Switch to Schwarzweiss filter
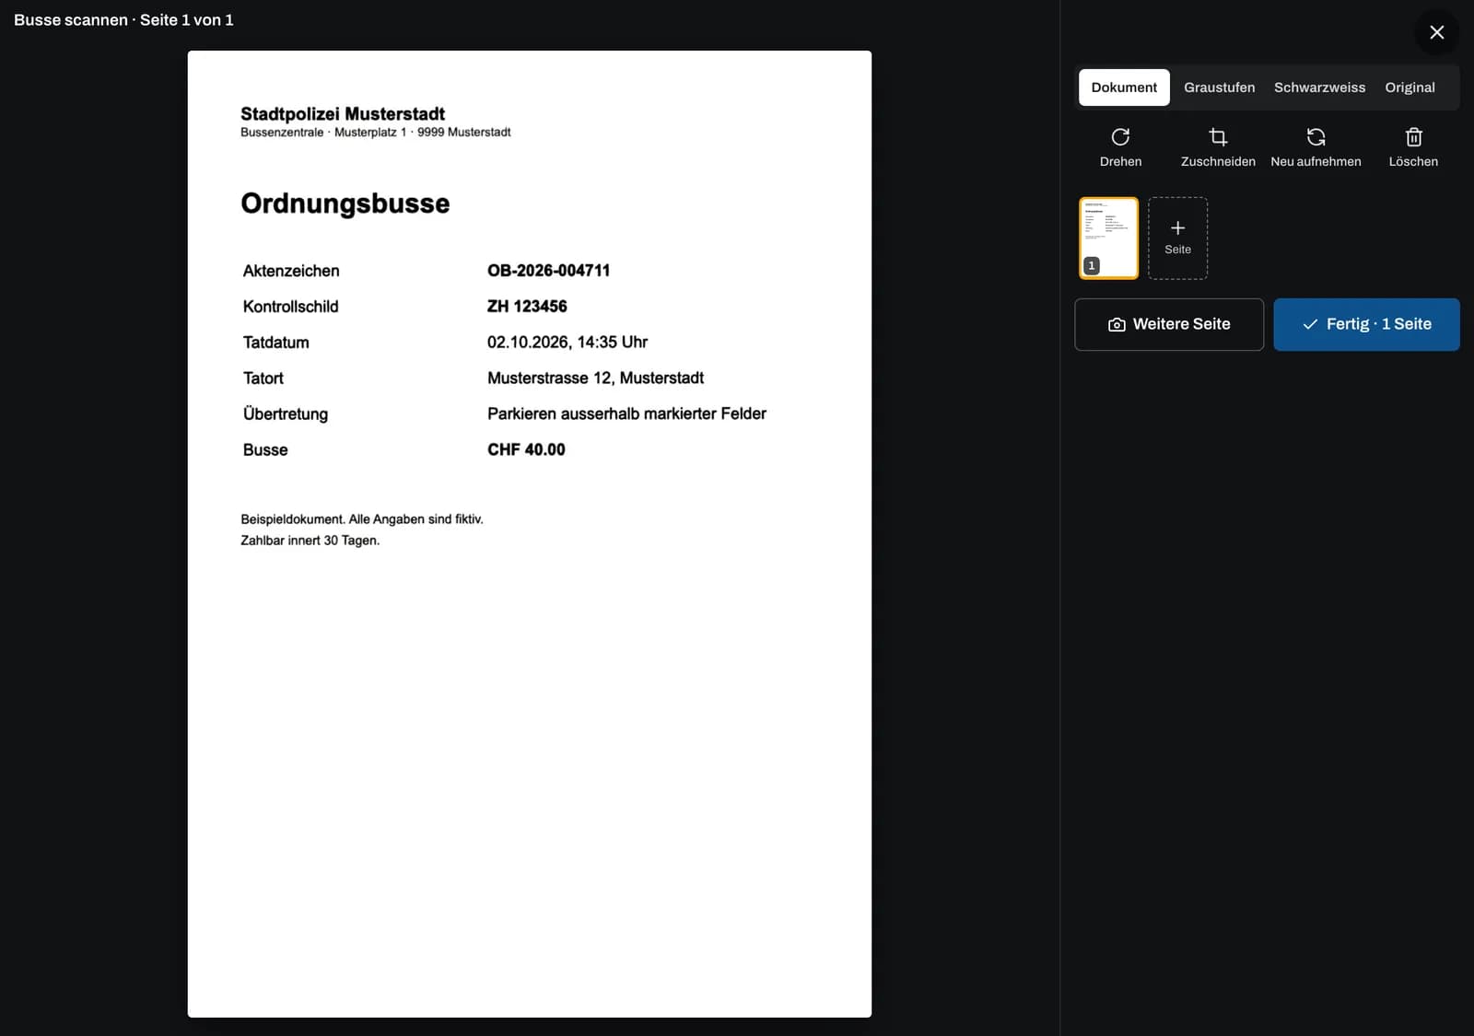Viewport: 1474px width, 1036px height. 1319,87
